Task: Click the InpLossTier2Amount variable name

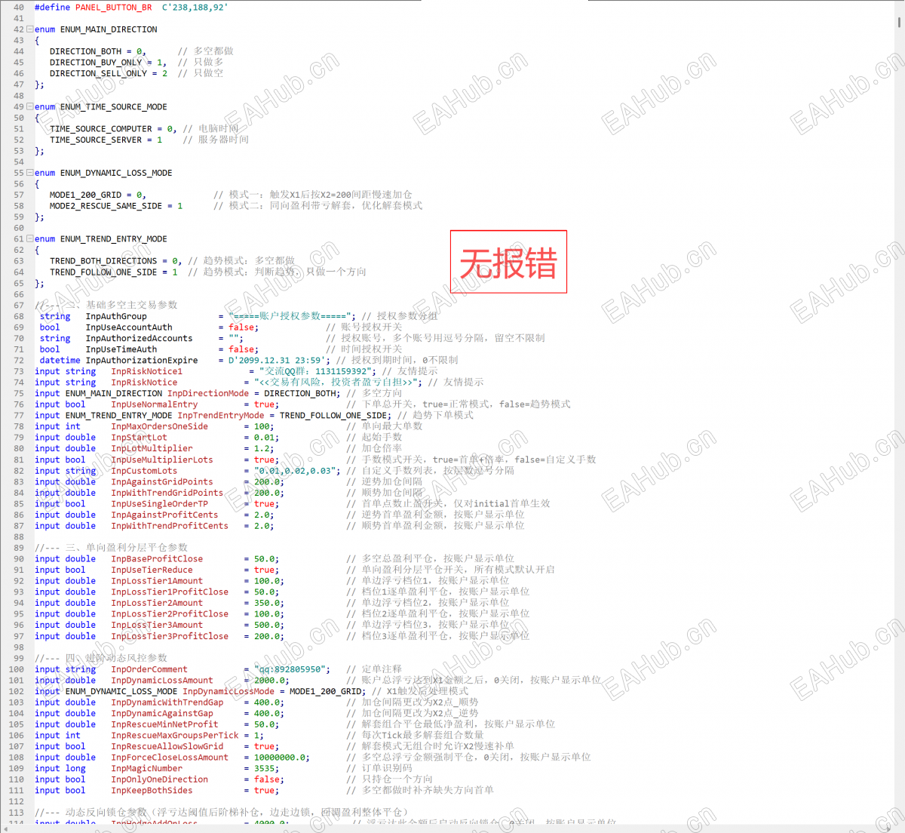Action: pos(157,603)
